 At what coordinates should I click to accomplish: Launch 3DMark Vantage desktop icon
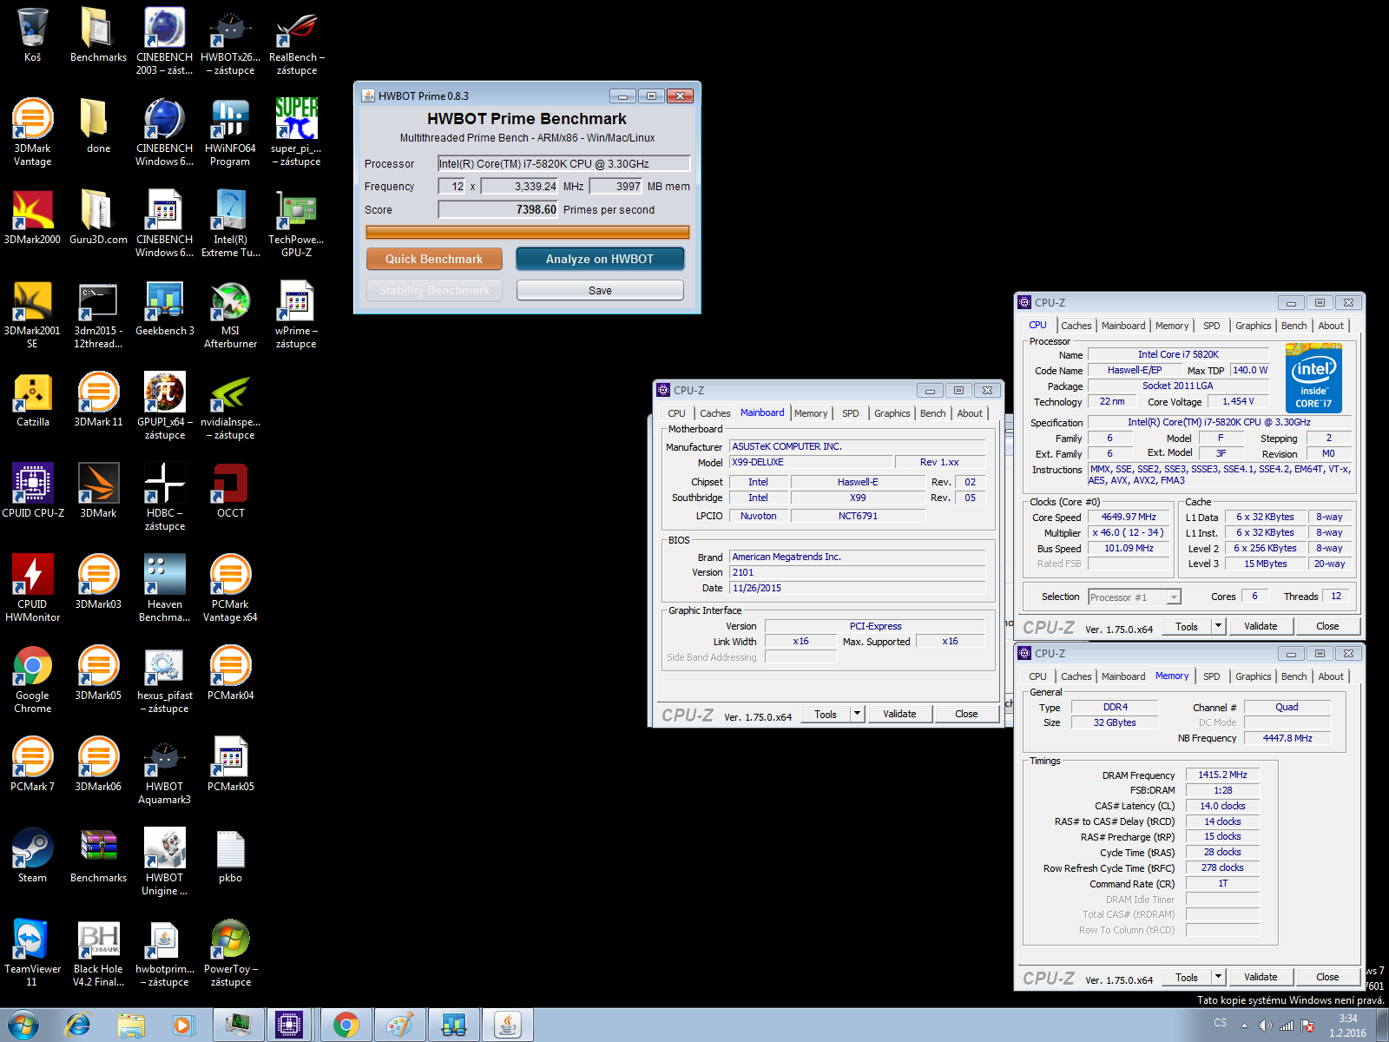click(32, 132)
